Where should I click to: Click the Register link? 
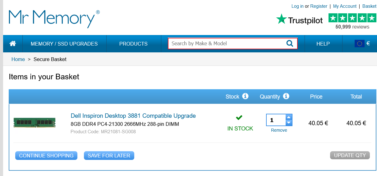[319, 6]
